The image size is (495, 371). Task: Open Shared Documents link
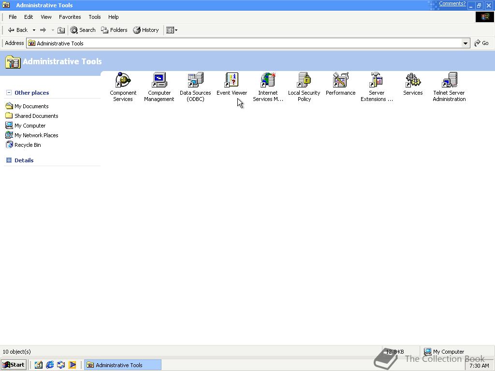(x=32, y=116)
